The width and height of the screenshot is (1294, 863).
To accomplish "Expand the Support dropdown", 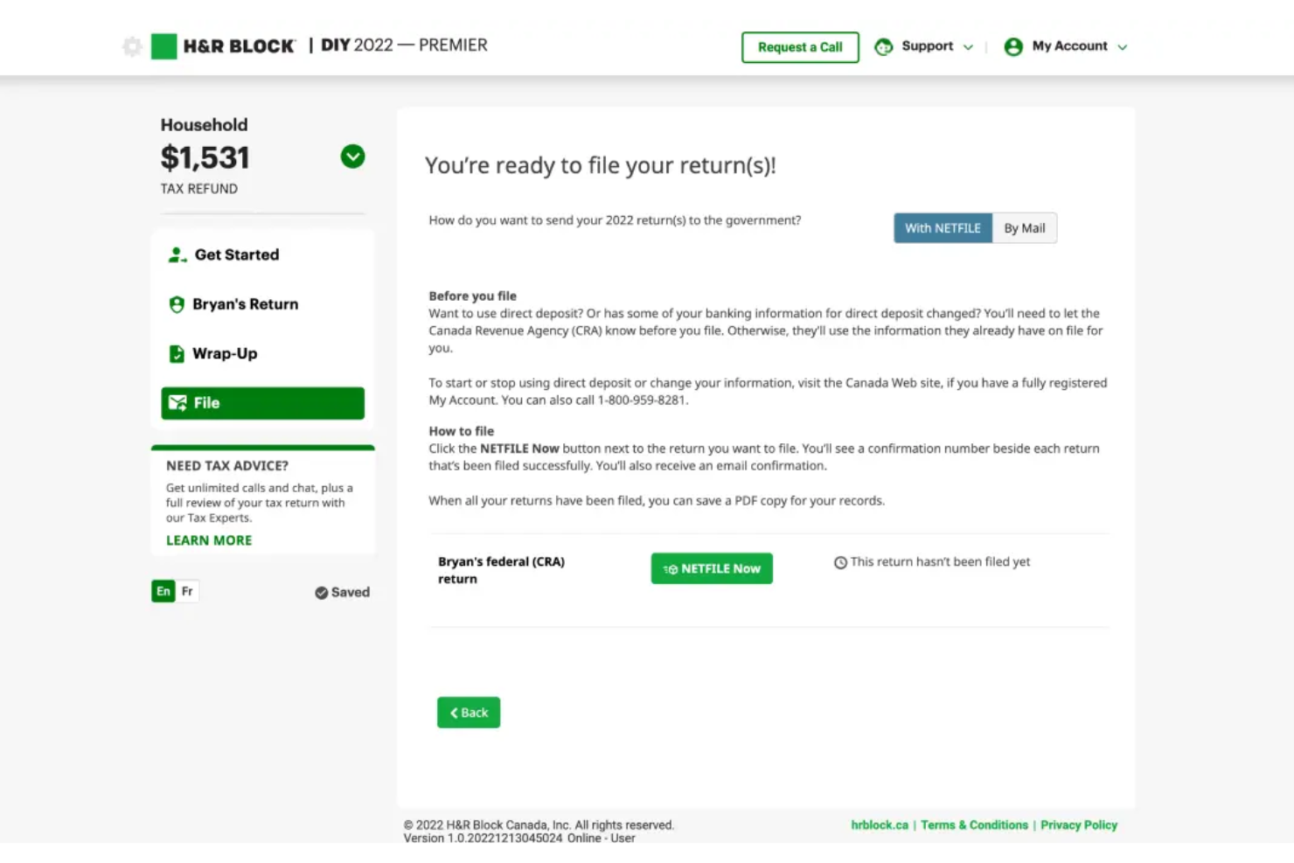I will pos(969,47).
